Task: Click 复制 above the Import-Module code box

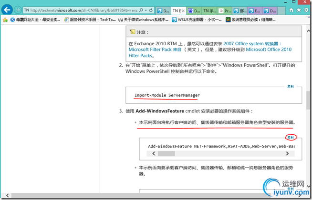Action: coord(291,86)
